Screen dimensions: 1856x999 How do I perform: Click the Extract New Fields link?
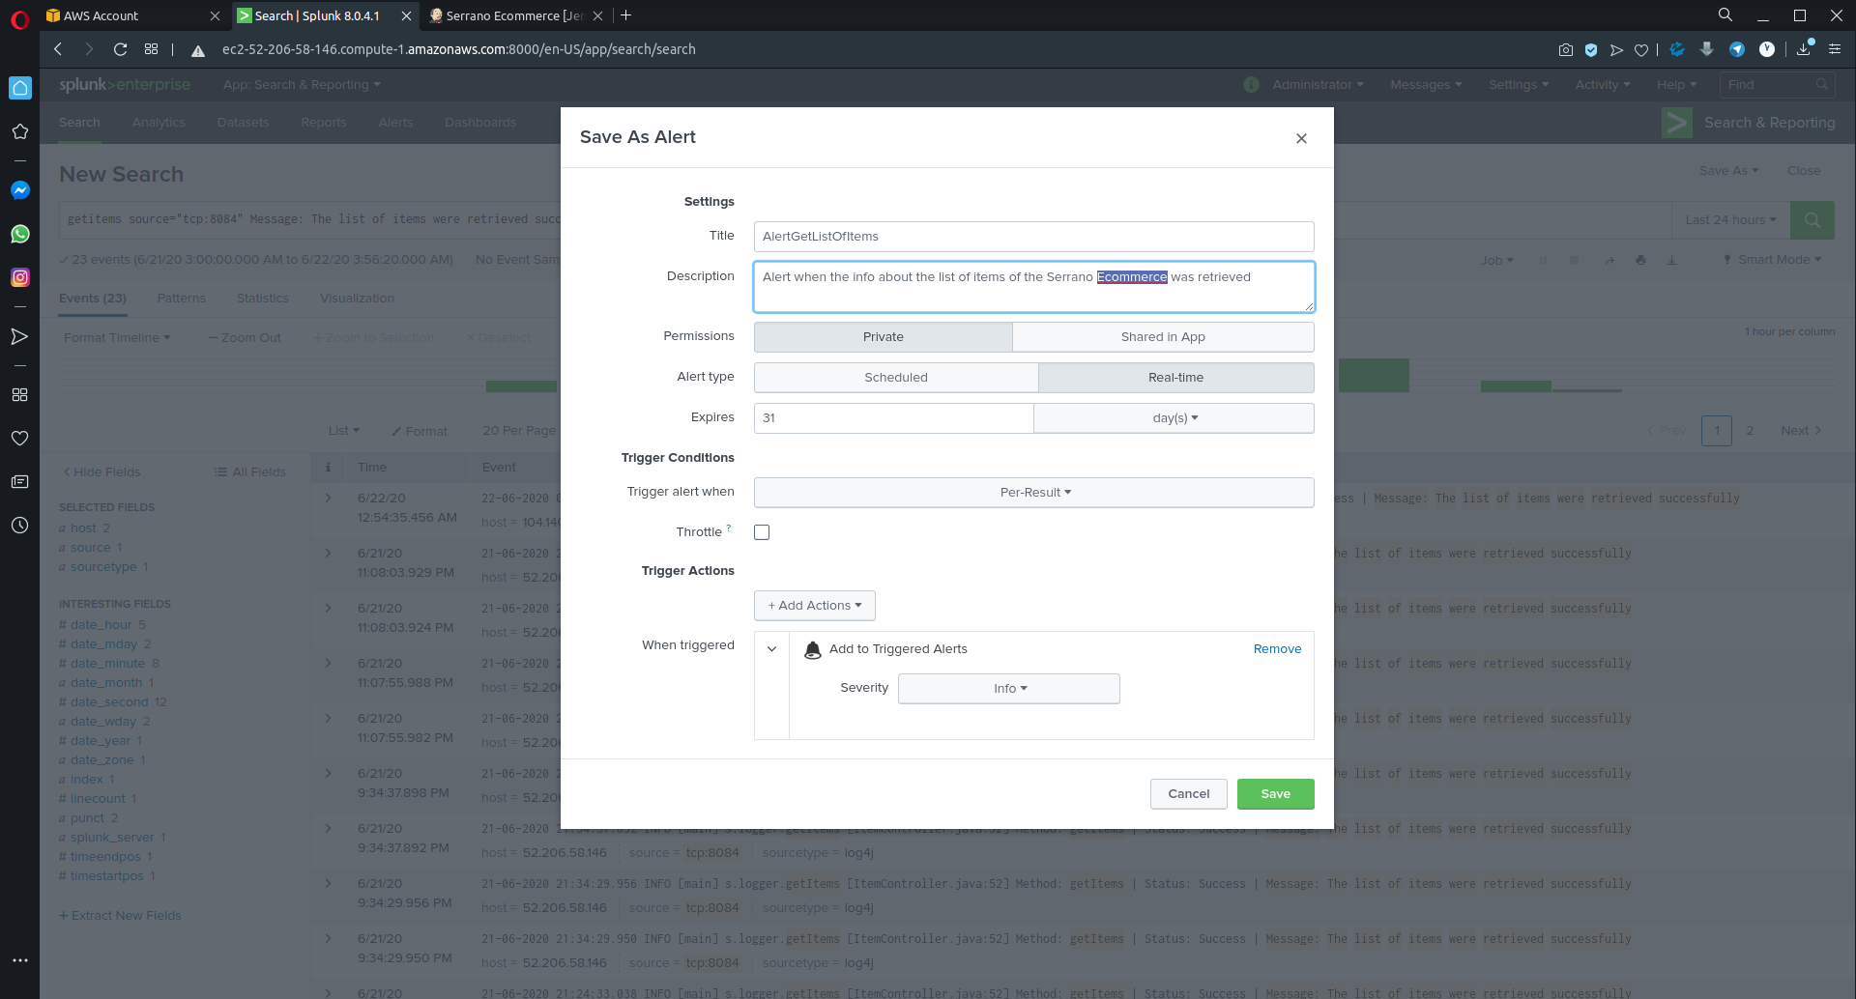120,916
